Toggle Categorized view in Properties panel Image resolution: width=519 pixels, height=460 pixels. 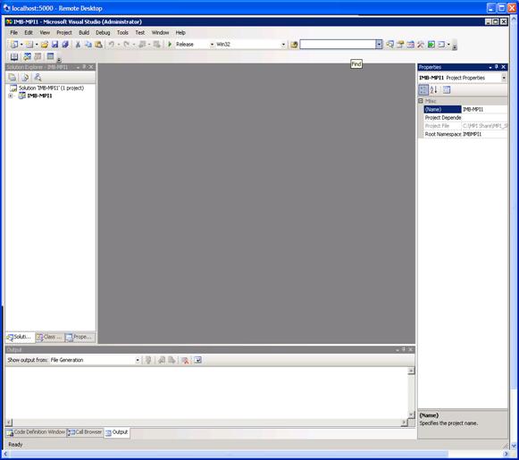(x=423, y=89)
